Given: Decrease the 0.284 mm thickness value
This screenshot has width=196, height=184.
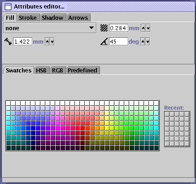Looking at the screenshot, I should [148, 28].
